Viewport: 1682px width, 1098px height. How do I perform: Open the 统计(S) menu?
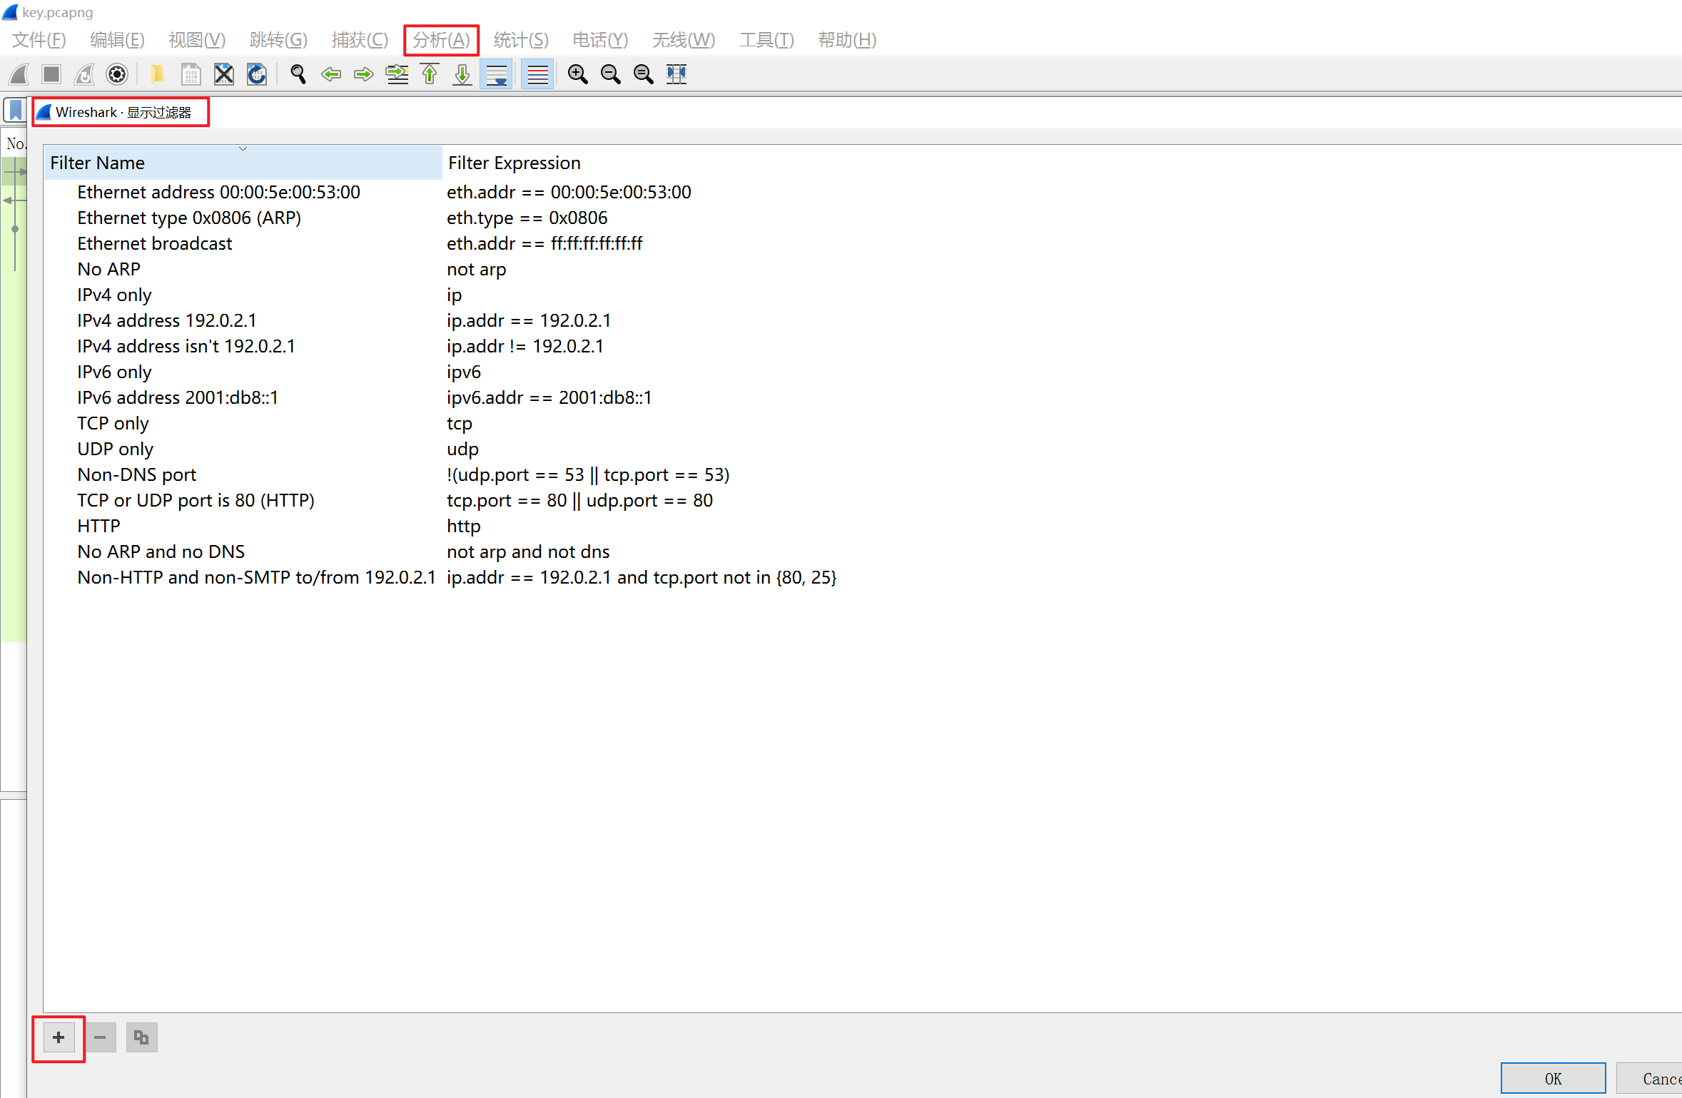point(521,40)
